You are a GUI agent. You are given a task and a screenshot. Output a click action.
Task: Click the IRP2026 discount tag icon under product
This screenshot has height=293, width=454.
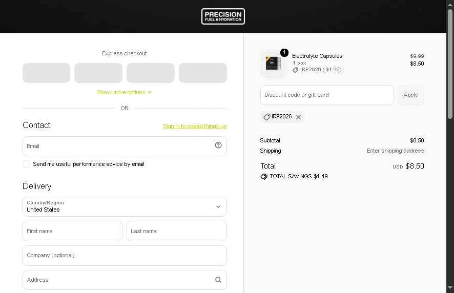(295, 70)
